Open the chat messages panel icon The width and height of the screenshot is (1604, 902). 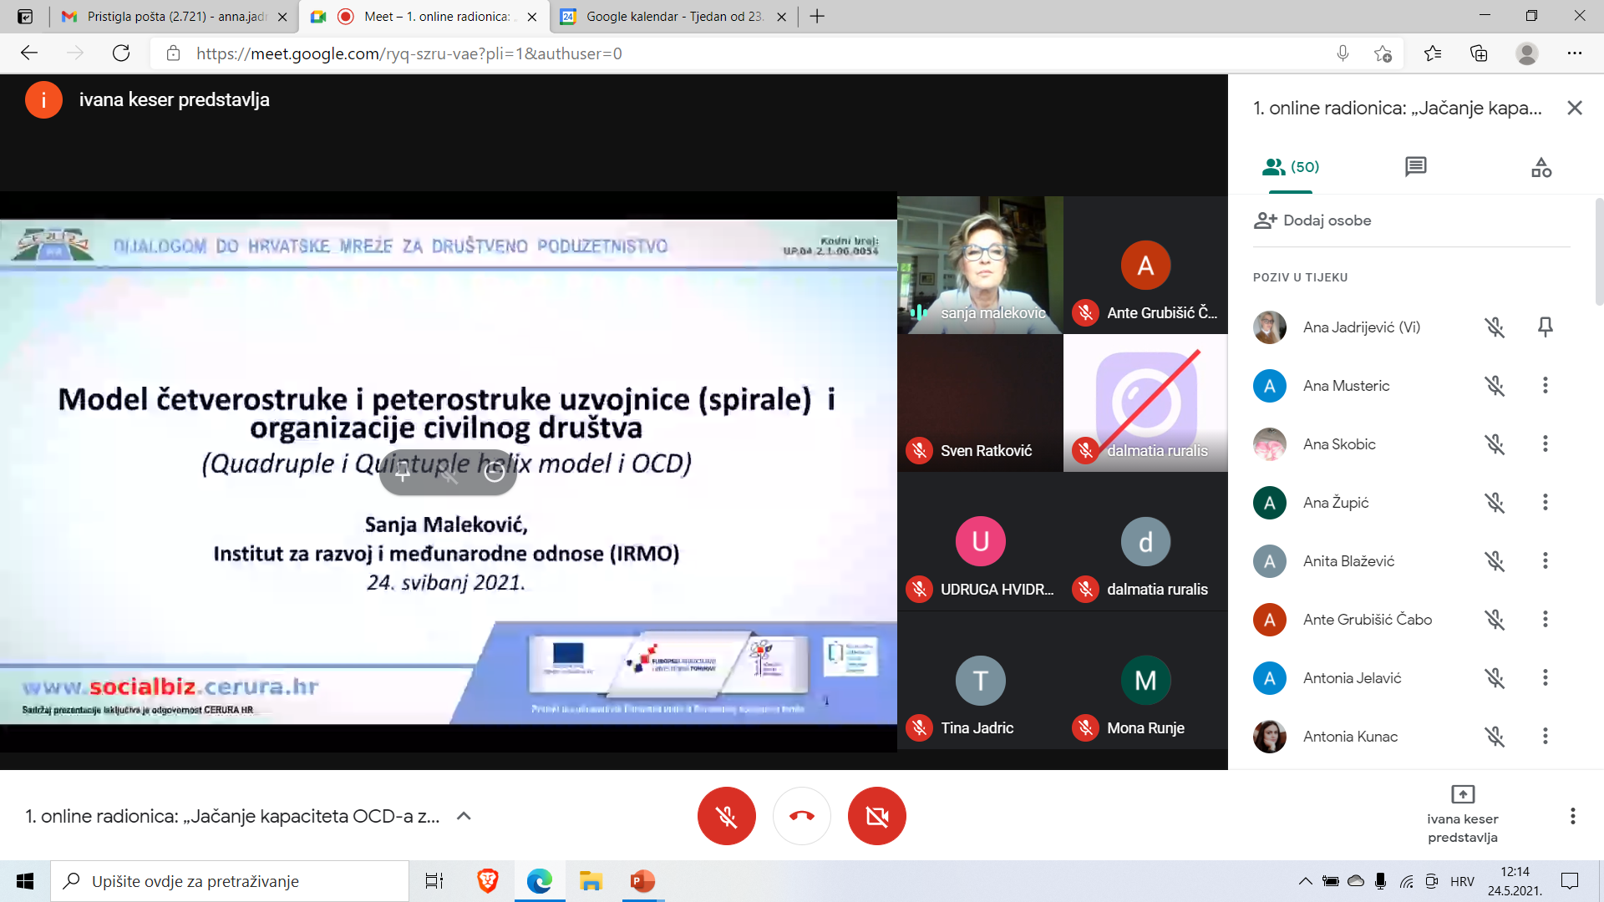tap(1415, 167)
